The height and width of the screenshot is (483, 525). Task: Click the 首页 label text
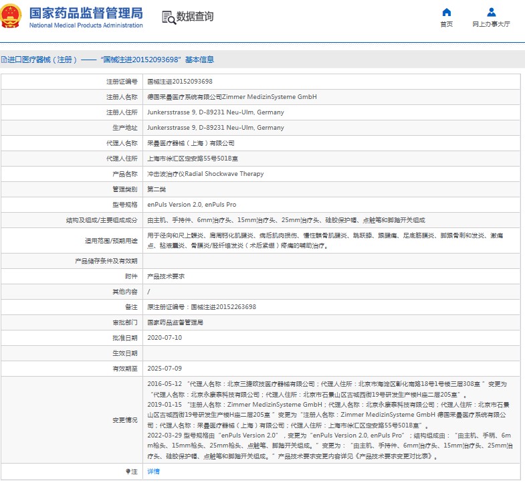[446, 24]
